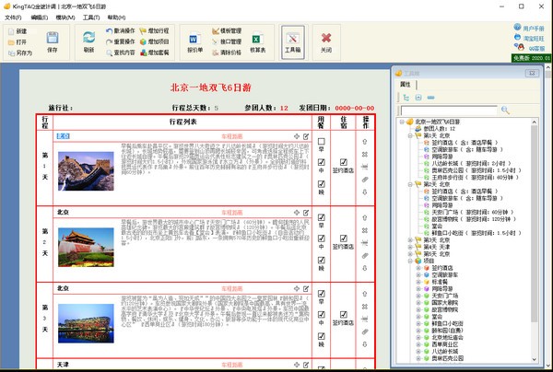Check the Day 1 早 breakfast checkbox
Viewport: 553px width, 372px height.
[x=321, y=142]
